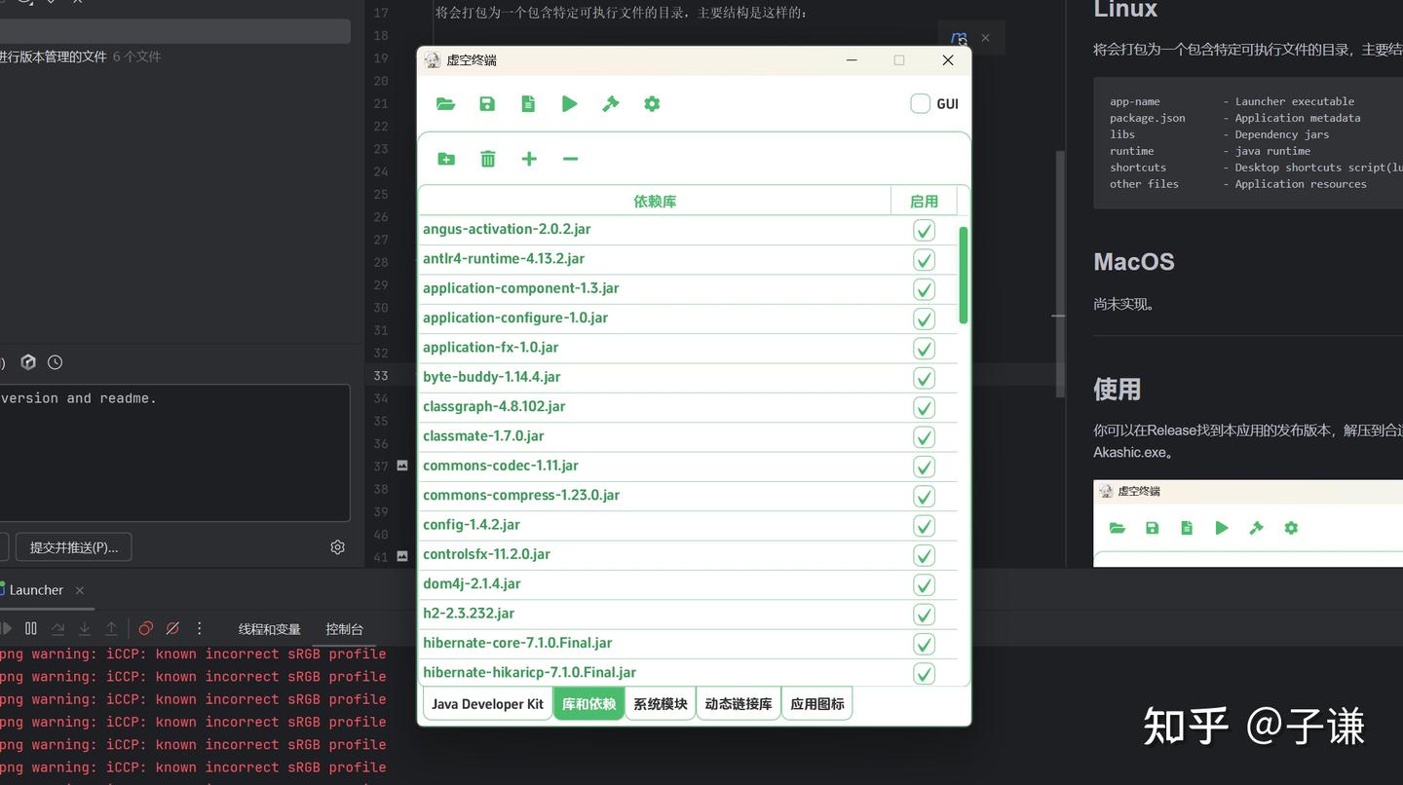Click the 启用 column header
1403x785 pixels.
click(x=924, y=202)
